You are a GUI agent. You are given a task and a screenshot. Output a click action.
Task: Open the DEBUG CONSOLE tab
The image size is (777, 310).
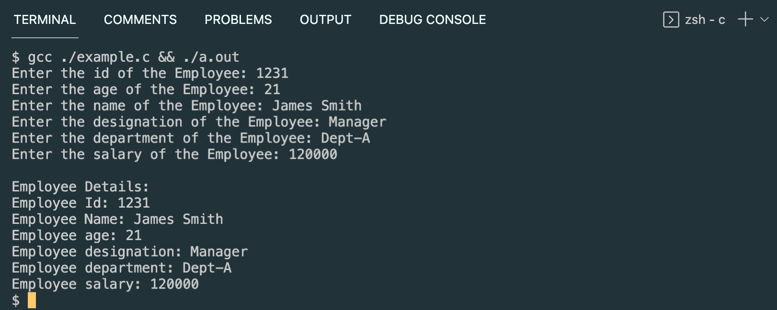432,20
